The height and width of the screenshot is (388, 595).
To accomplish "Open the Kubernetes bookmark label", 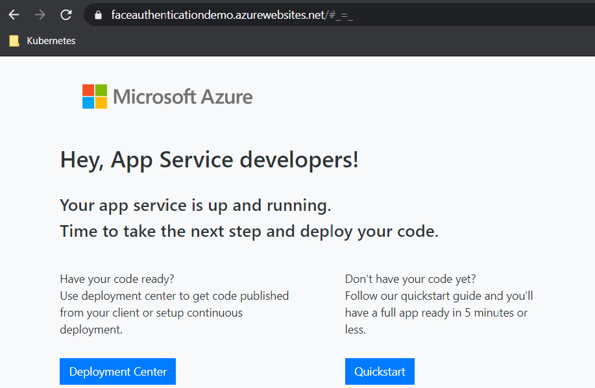I will pos(51,41).
